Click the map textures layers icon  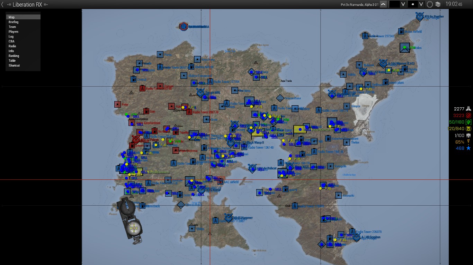438,4
